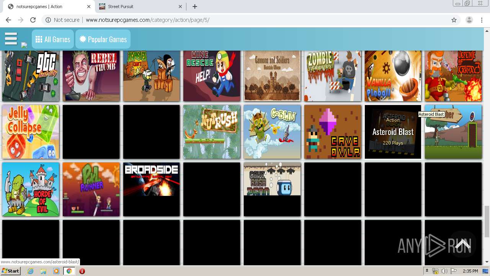Open the Vanilla Pinball game thumbnail

393,76
